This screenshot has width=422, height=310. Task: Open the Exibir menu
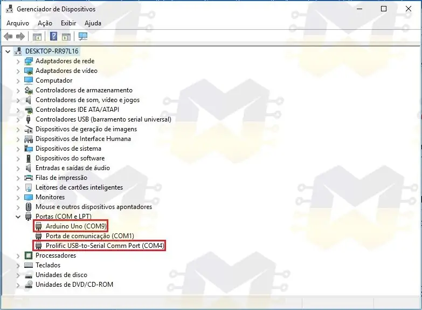tap(68, 23)
